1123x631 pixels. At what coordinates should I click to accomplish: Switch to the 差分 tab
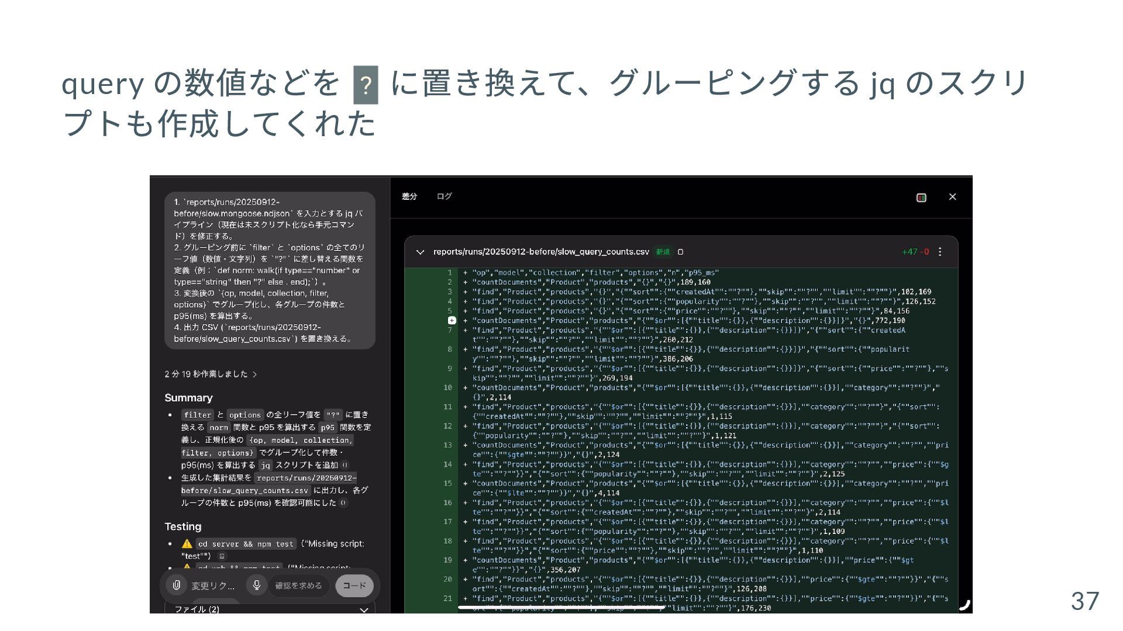409,197
